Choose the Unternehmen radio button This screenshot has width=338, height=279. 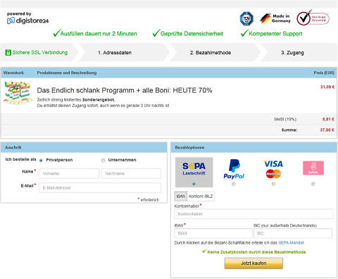[103, 161]
